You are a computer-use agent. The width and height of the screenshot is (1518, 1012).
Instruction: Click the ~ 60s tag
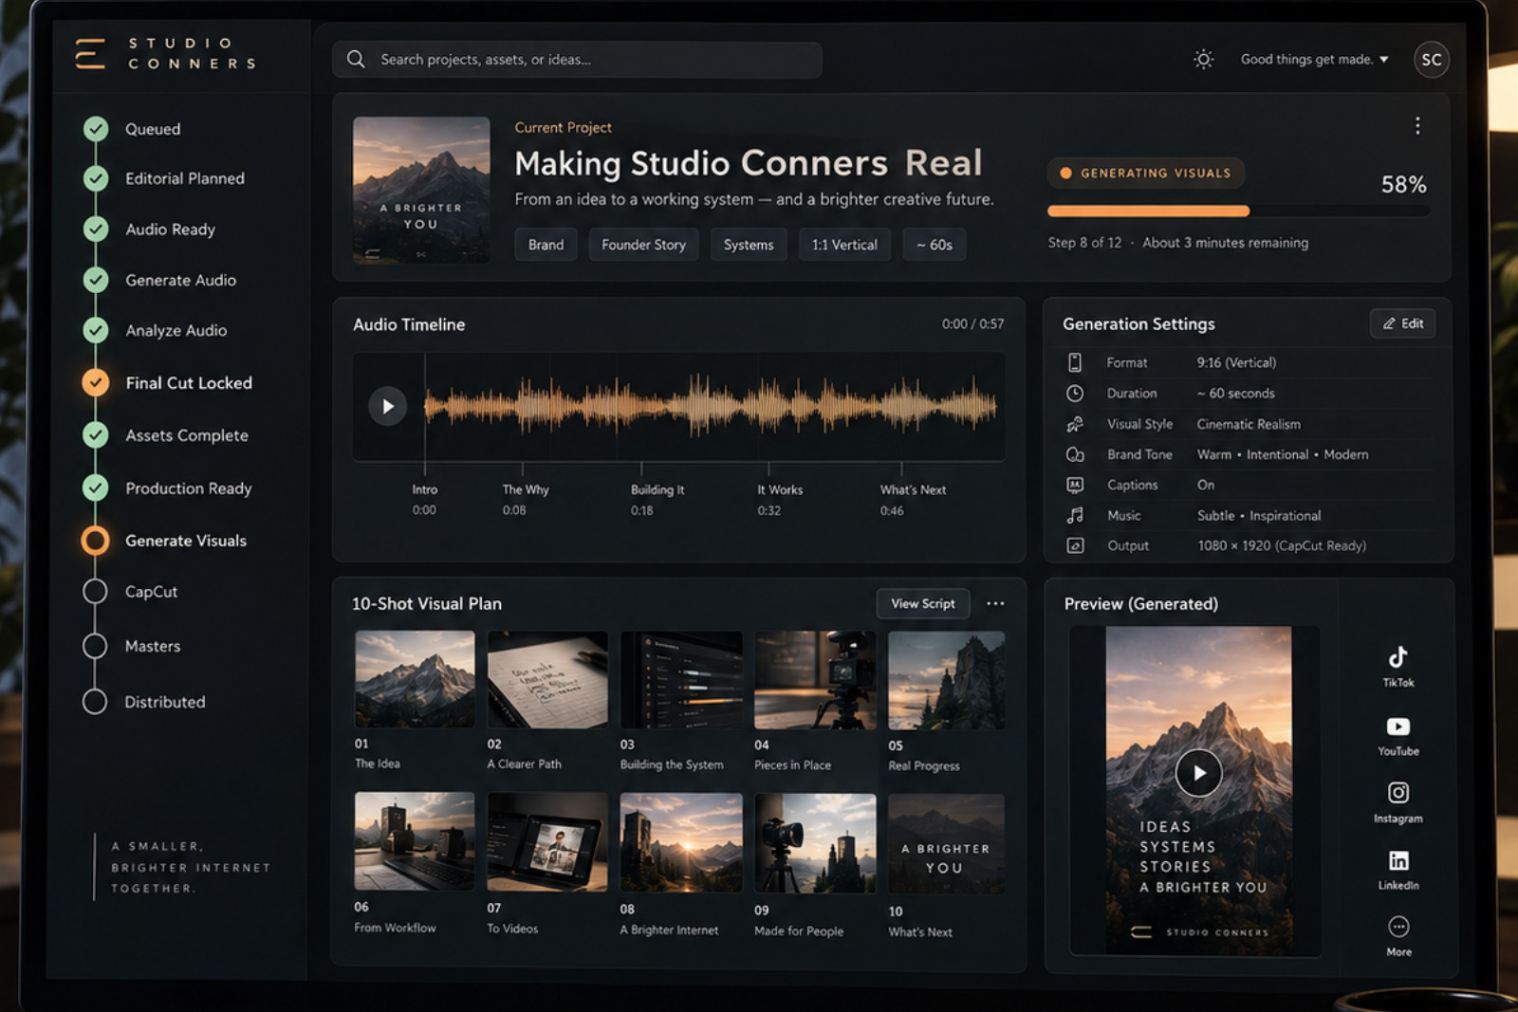click(935, 245)
